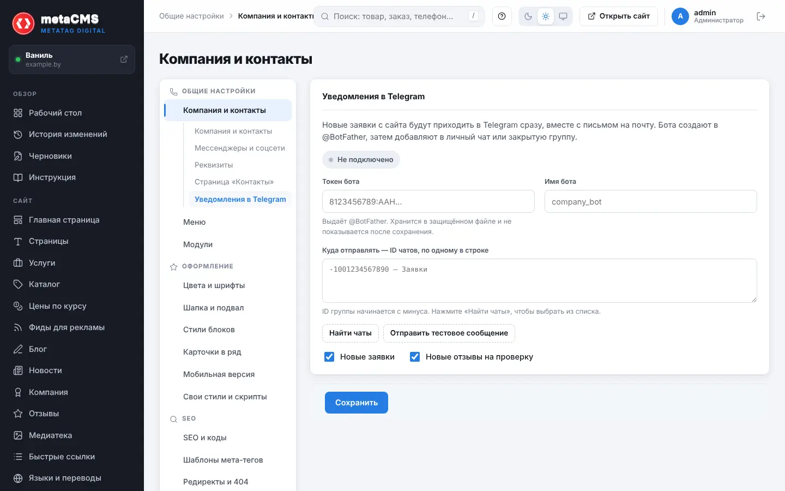This screenshot has height=491, width=785.
Task: Click the Открыть сайт button
Action: [619, 16]
